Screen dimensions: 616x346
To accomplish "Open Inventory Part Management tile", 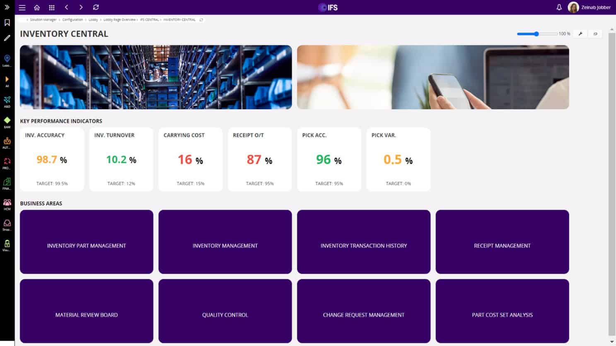I will point(86,242).
